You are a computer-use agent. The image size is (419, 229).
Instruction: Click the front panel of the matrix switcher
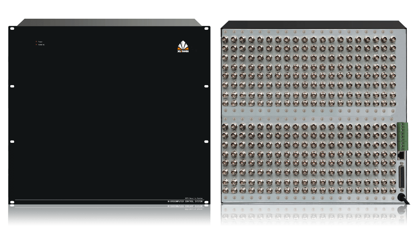(x=109, y=114)
